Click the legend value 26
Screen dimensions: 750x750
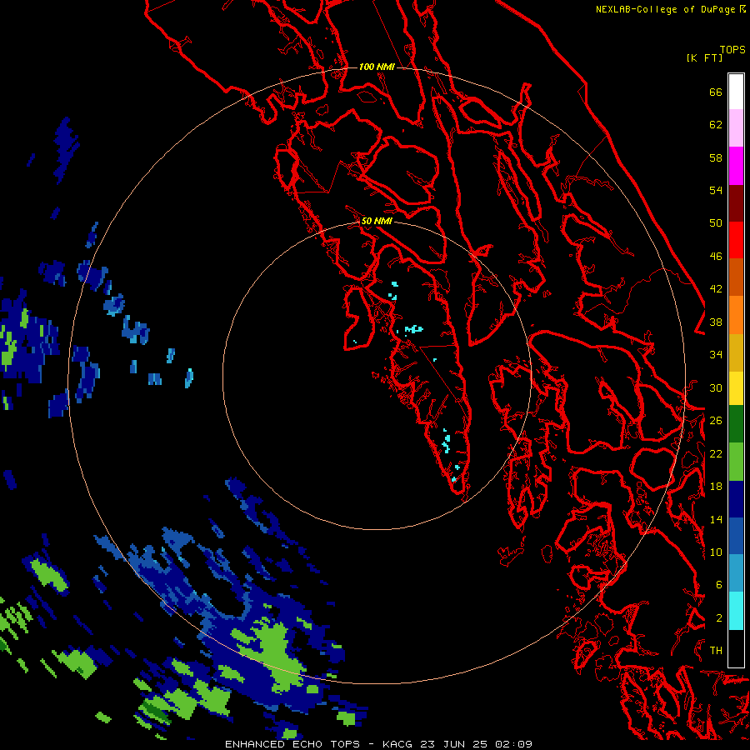pyautogui.click(x=716, y=421)
